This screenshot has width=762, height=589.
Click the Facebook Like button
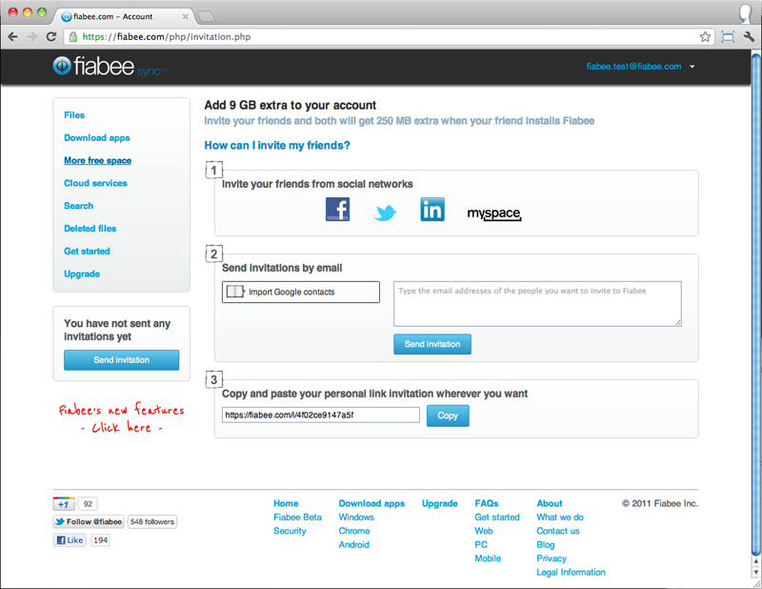point(70,539)
